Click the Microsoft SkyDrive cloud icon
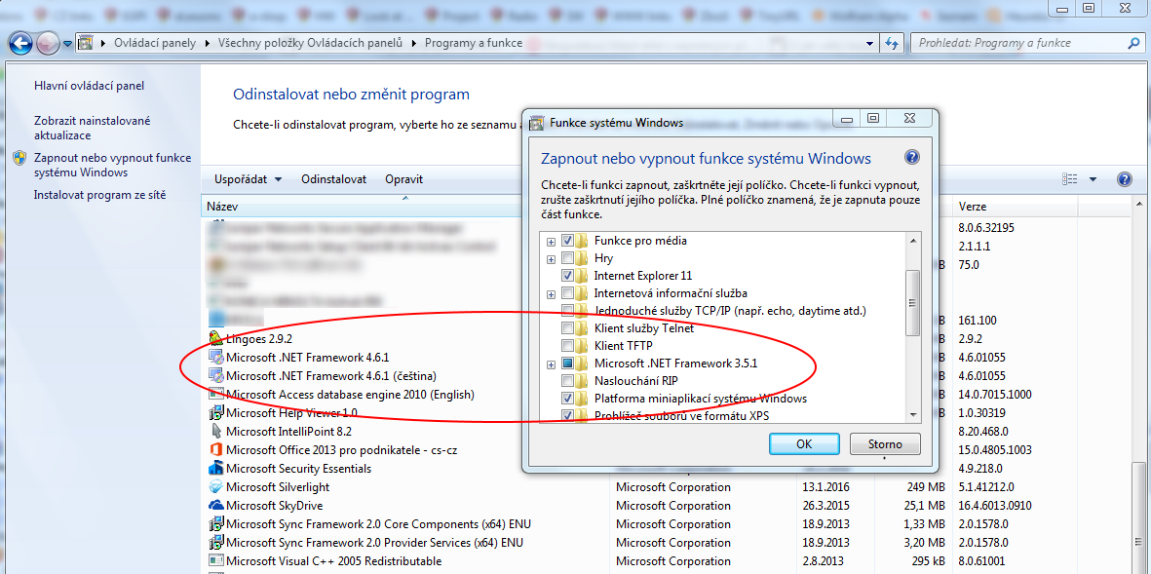This screenshot has width=1151, height=574. click(x=216, y=506)
